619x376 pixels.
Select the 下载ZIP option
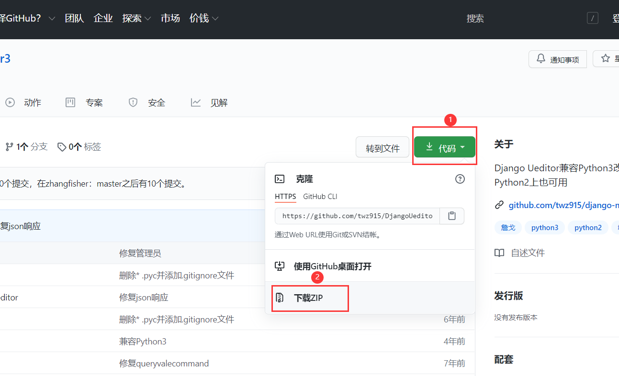(x=310, y=298)
